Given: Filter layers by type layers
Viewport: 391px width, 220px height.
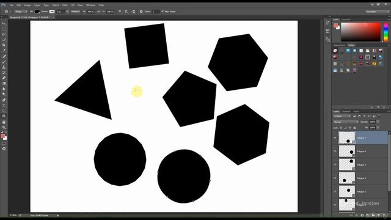Looking at the screenshot, I should point(364,116).
